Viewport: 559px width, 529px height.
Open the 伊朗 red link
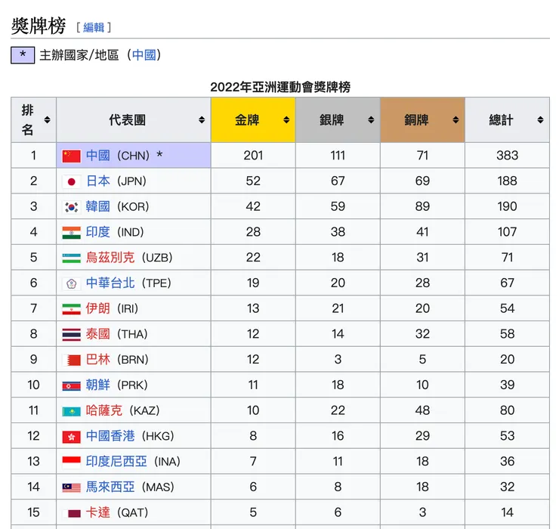tap(97, 308)
